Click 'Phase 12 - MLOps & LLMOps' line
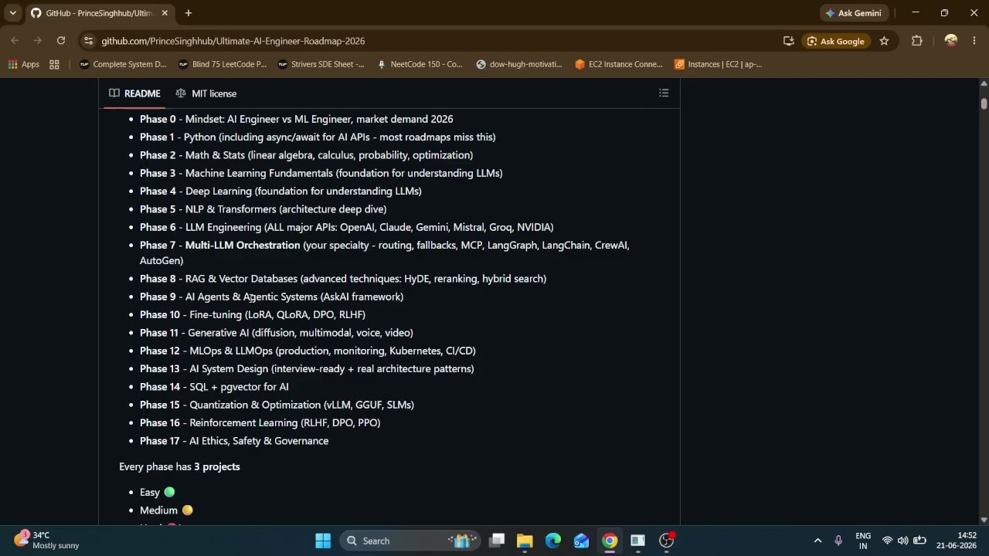Viewport: 989px width, 556px height. (308, 351)
